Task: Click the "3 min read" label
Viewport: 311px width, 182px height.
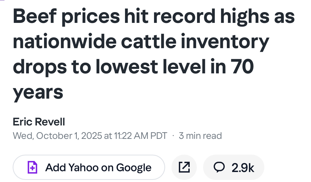Action: [x=200, y=136]
